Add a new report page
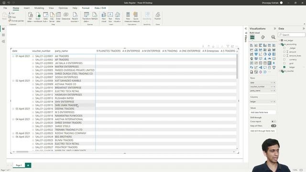Viewport: 306px width, 172px height. tap(28, 165)
